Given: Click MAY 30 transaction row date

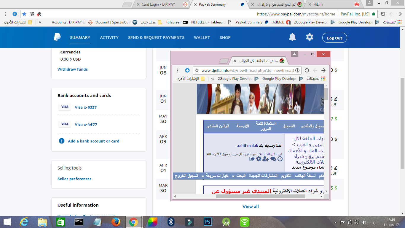Looking at the screenshot, I should pos(163,119).
